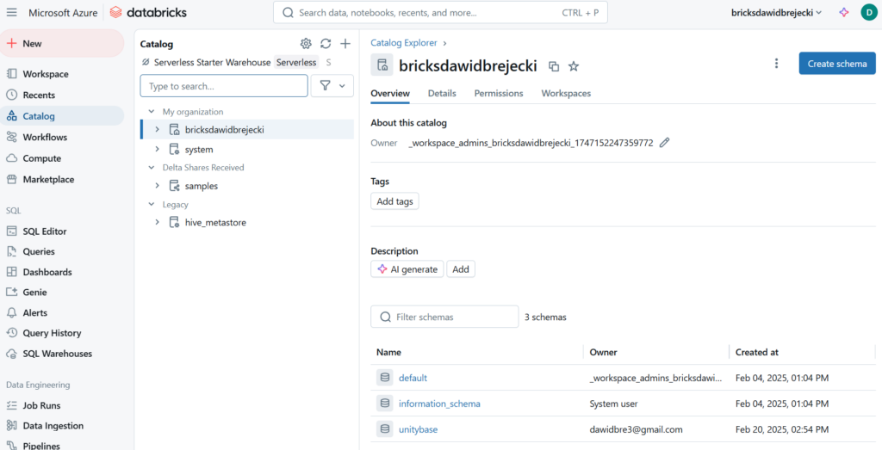
Task: Click the catalog settings gear icon
Action: (x=306, y=44)
